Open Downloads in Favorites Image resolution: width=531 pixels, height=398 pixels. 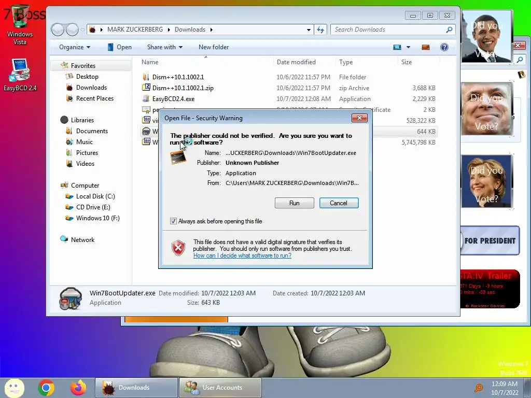click(x=91, y=87)
